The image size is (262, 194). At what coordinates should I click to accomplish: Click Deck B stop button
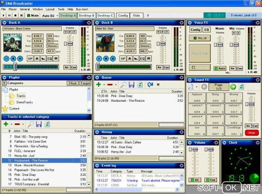tap(106, 59)
